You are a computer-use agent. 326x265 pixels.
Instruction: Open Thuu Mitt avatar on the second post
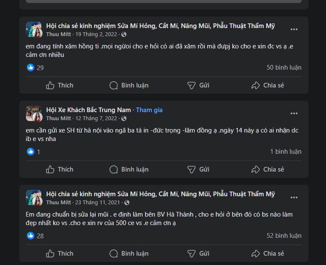tap(34, 114)
